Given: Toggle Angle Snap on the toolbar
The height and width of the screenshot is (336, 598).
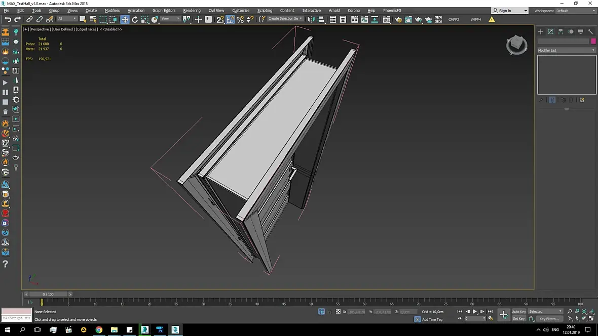Looking at the screenshot, I should click(x=230, y=19).
